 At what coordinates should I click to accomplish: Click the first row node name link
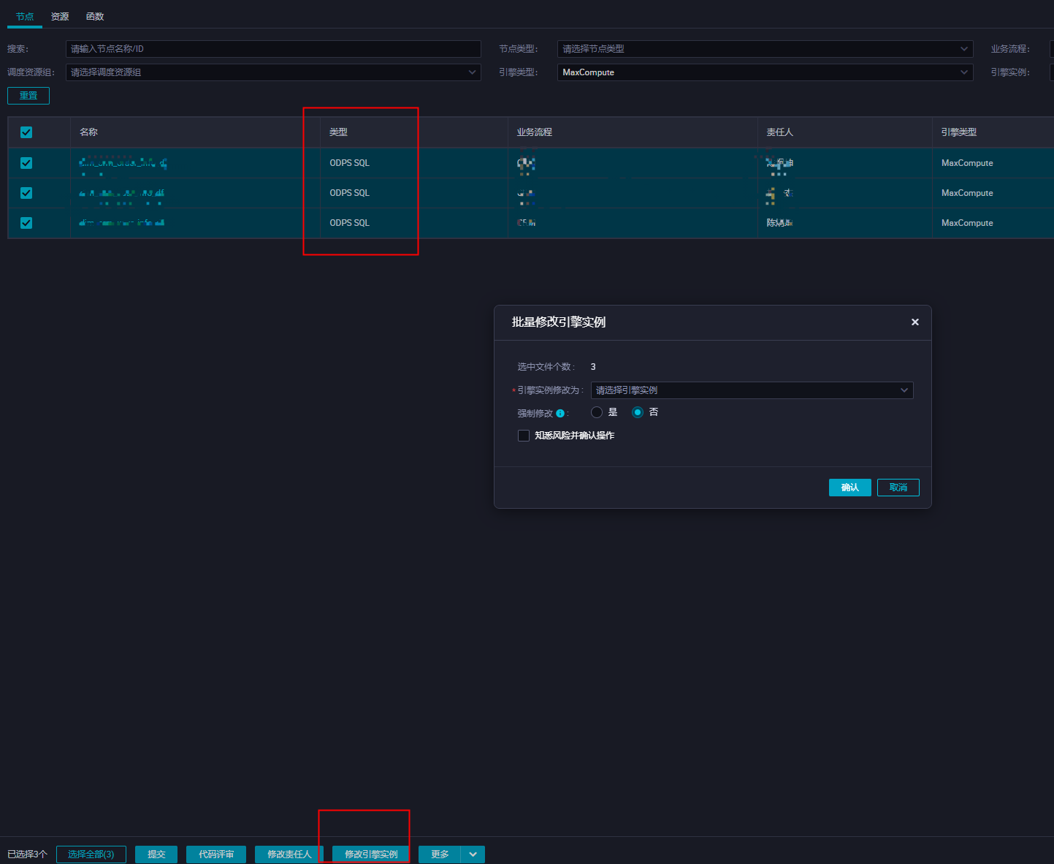123,163
